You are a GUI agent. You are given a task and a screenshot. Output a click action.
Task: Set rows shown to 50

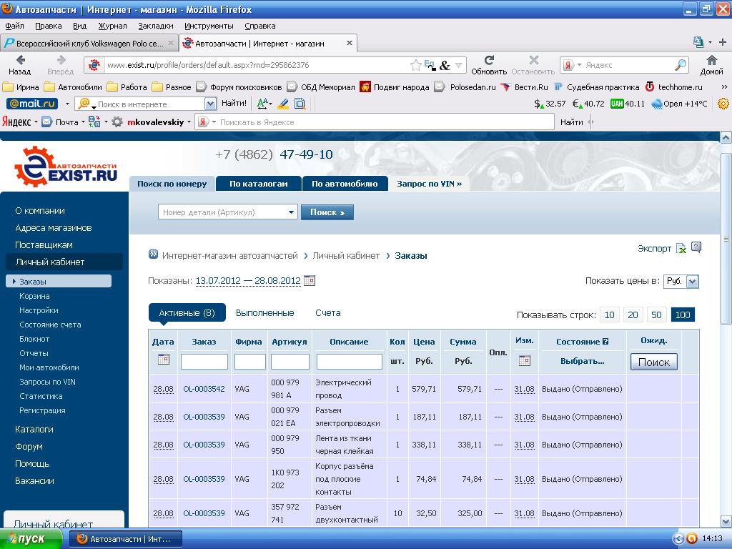[656, 315]
